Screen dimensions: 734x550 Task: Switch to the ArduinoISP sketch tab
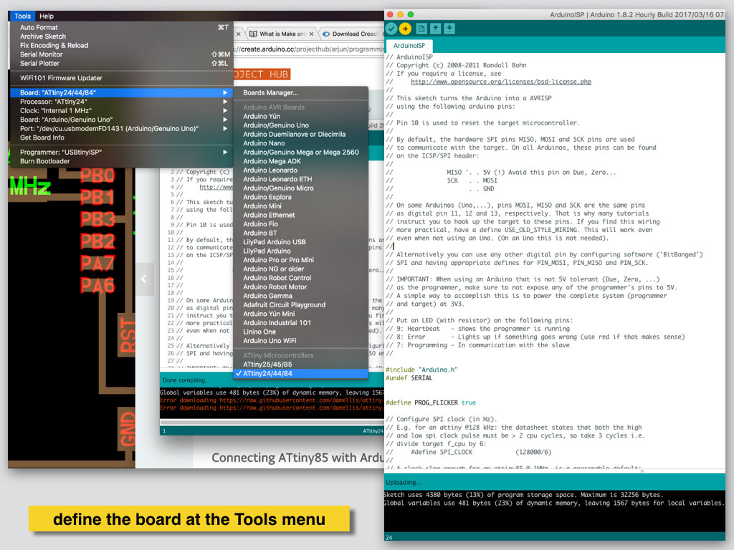(409, 46)
